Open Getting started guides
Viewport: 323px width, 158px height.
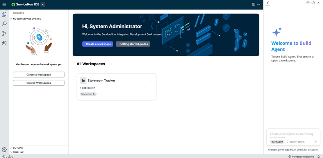point(133,44)
